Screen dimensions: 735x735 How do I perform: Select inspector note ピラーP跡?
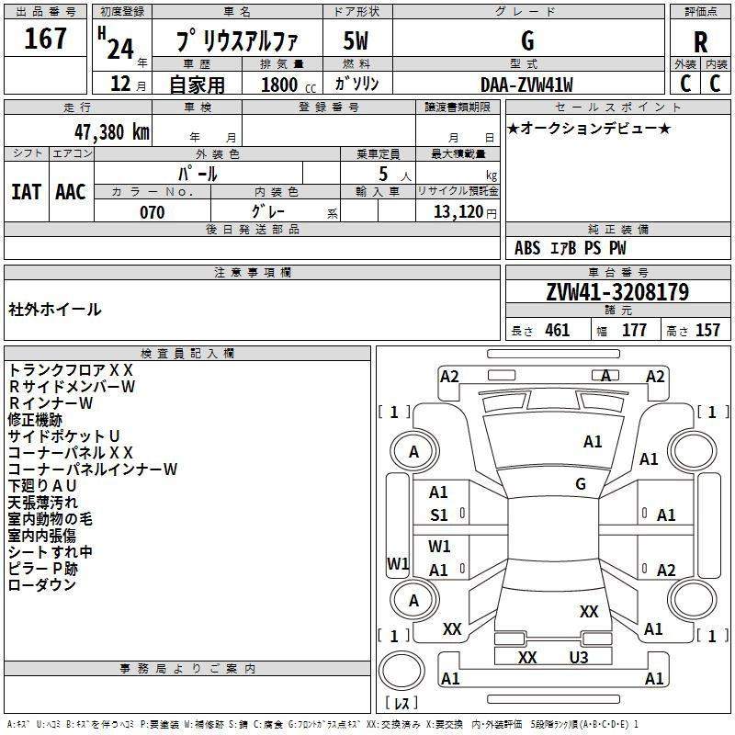pos(42,569)
